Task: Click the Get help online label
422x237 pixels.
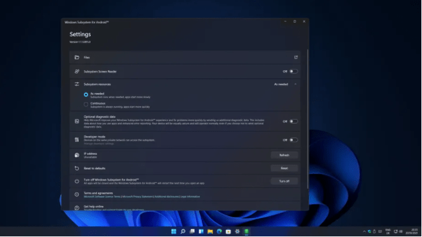Action: pyautogui.click(x=94, y=207)
